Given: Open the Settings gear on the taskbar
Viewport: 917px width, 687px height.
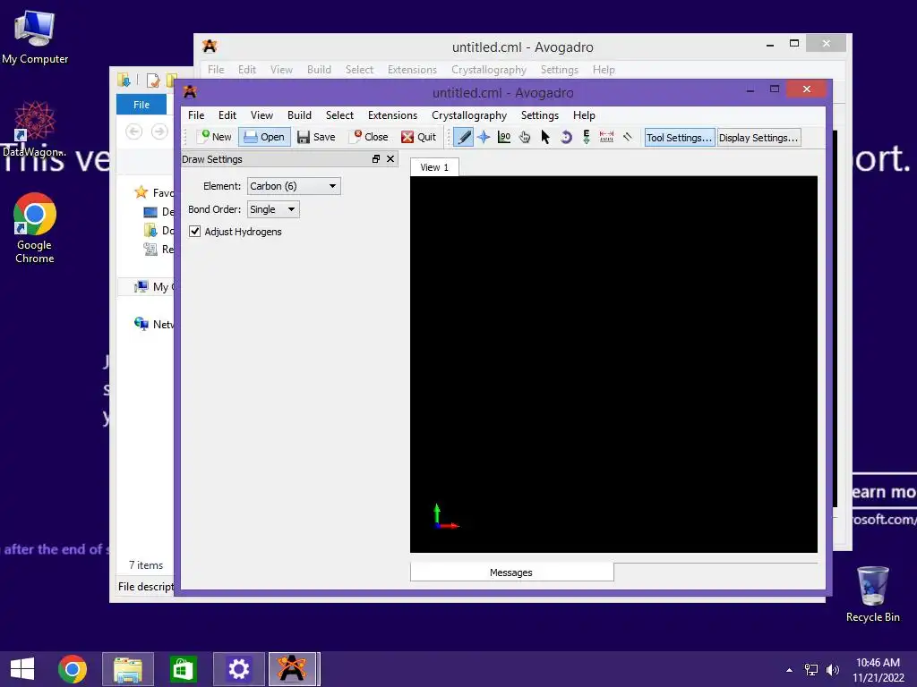Looking at the screenshot, I should coord(238,669).
